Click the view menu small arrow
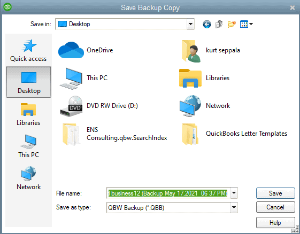Screen dimensions: 300x234 coord(251,24)
